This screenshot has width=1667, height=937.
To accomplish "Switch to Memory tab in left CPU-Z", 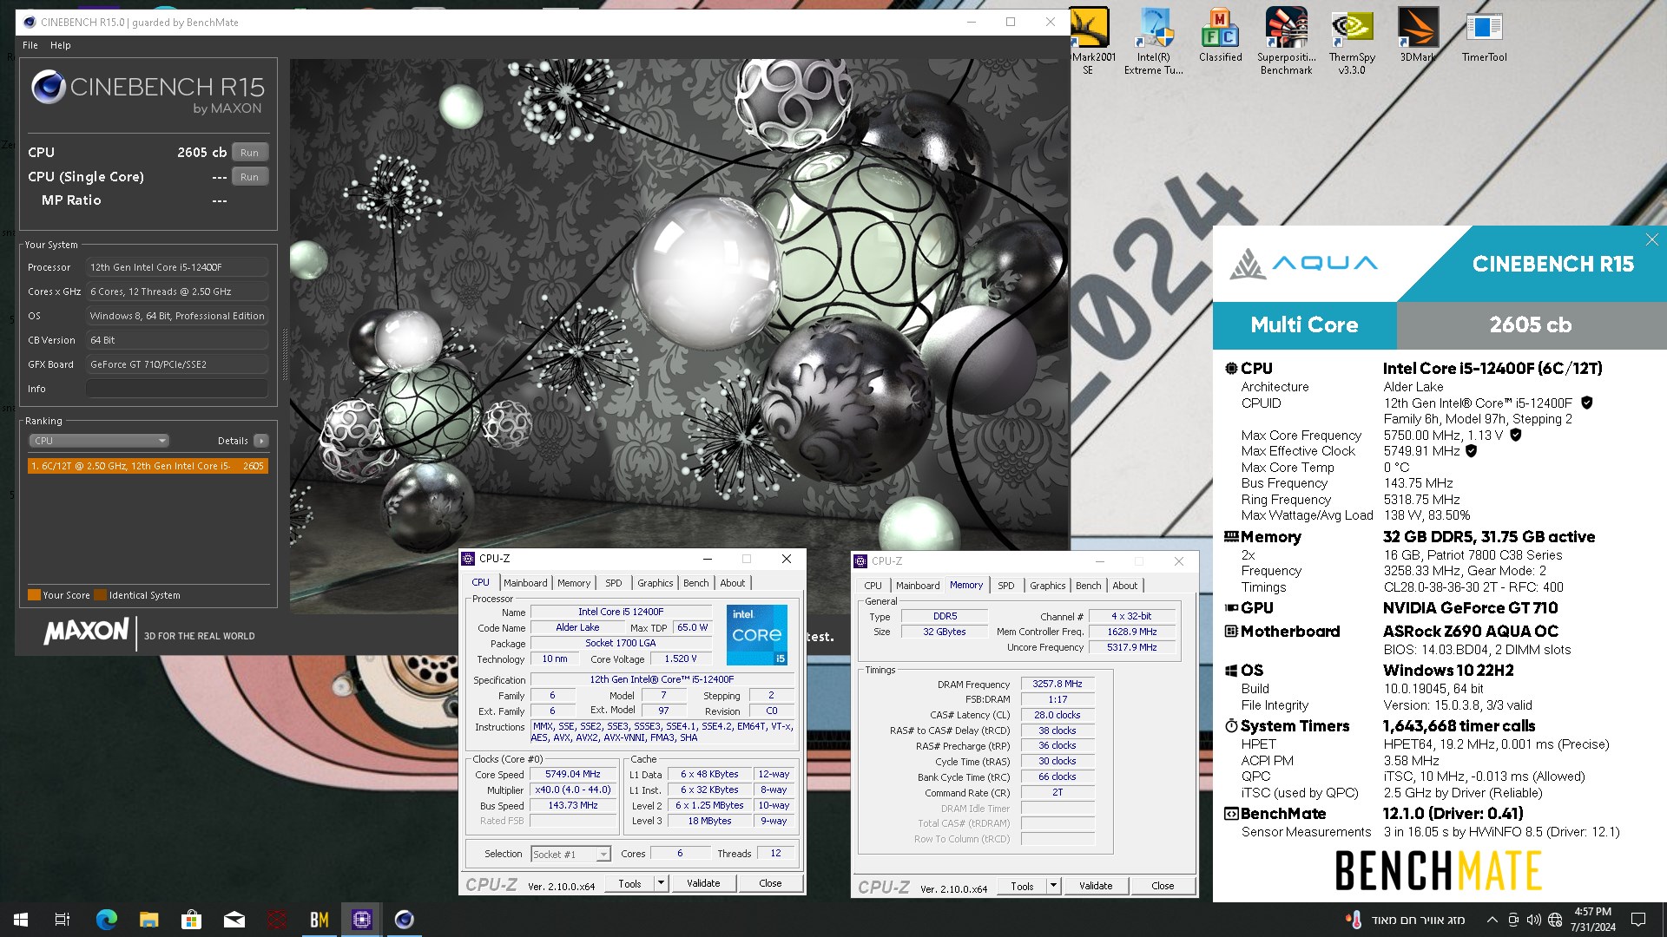I will (x=574, y=583).
